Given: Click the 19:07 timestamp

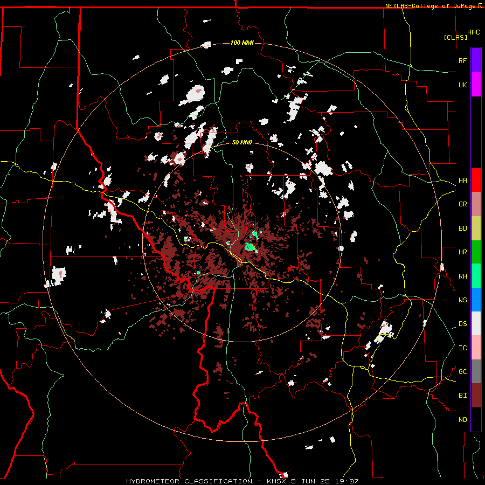Looking at the screenshot, I should [346, 481].
